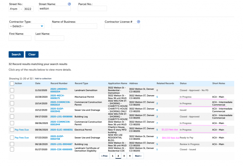Sort by Related Records column header
243x166 pixels.
(x=165, y=83)
